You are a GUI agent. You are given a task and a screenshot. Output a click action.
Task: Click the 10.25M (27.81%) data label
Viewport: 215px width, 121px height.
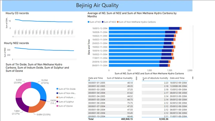coord(45,82)
